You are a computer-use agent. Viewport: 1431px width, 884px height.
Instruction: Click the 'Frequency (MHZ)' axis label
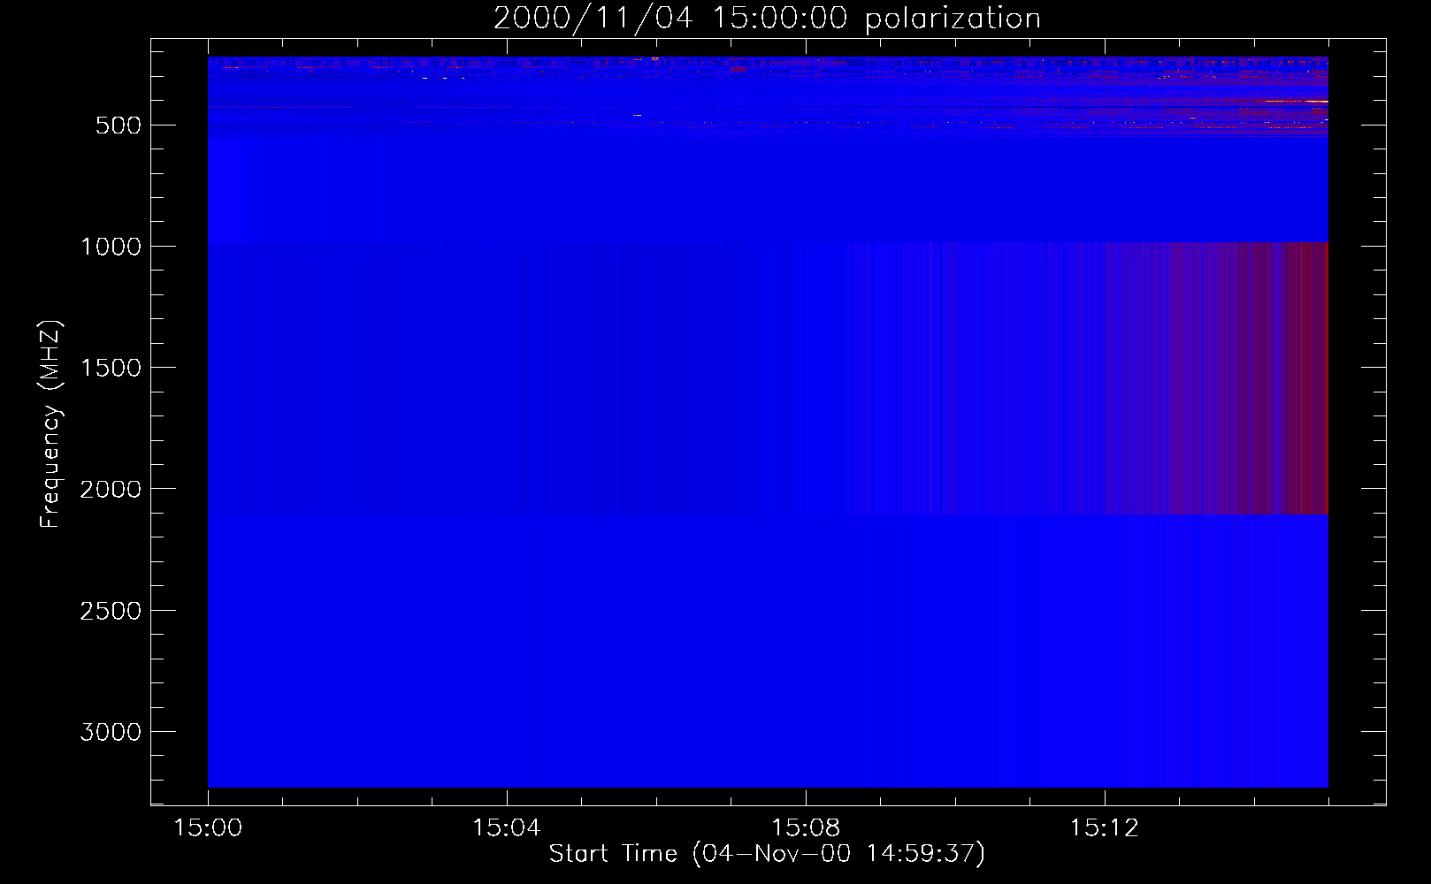click(x=51, y=424)
